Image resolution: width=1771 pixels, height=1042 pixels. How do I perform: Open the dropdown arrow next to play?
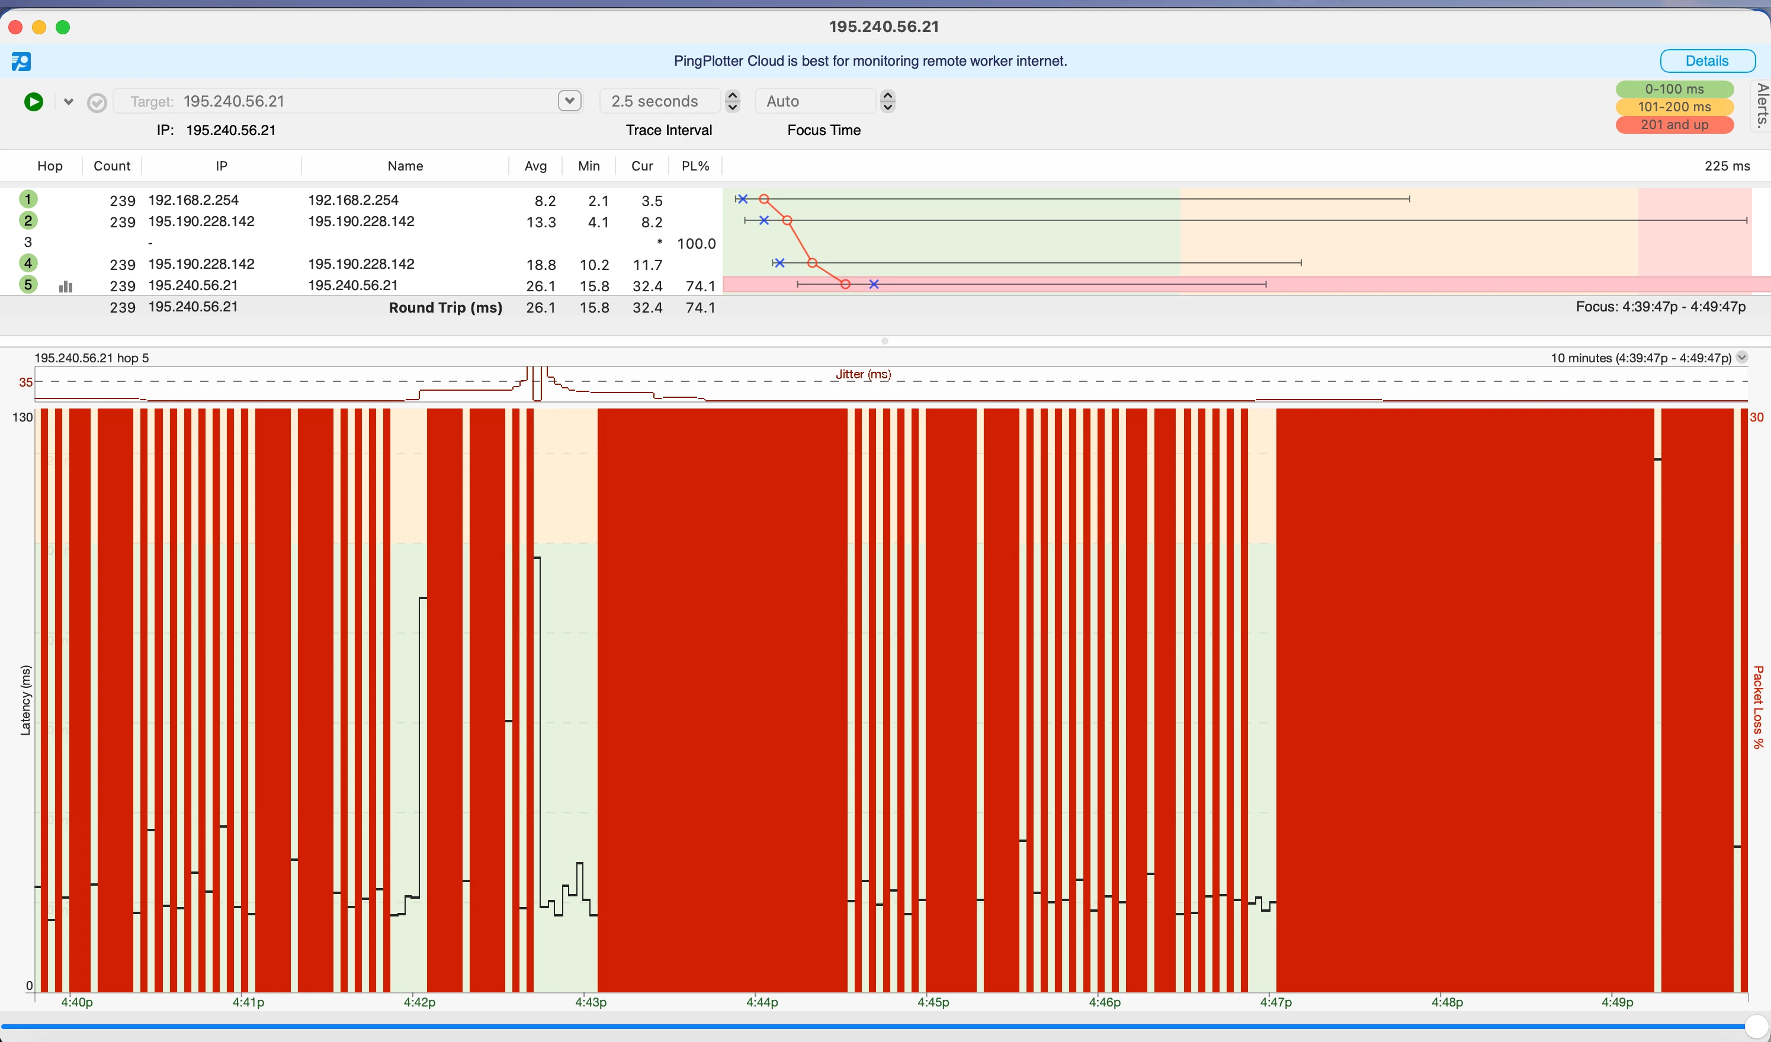[x=68, y=102]
